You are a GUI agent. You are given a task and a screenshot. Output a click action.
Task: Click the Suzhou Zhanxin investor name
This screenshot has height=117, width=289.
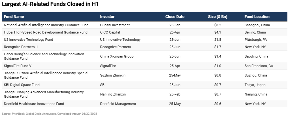click(x=113, y=75)
